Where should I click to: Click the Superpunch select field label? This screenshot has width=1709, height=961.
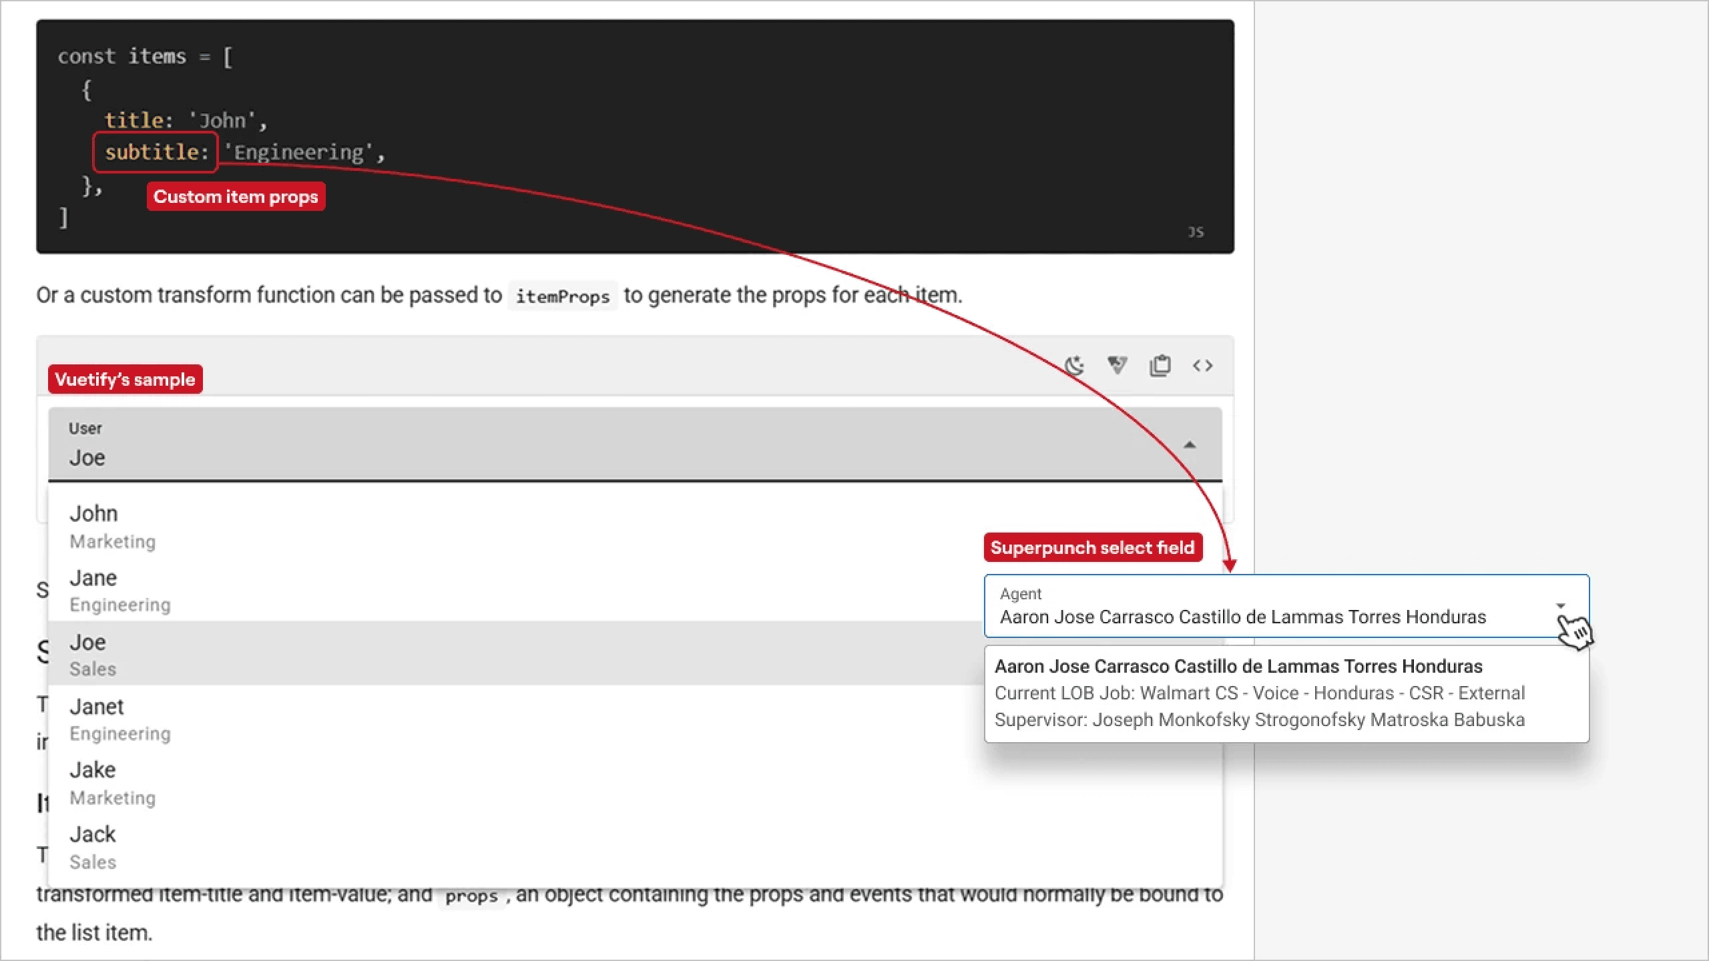tap(1092, 547)
